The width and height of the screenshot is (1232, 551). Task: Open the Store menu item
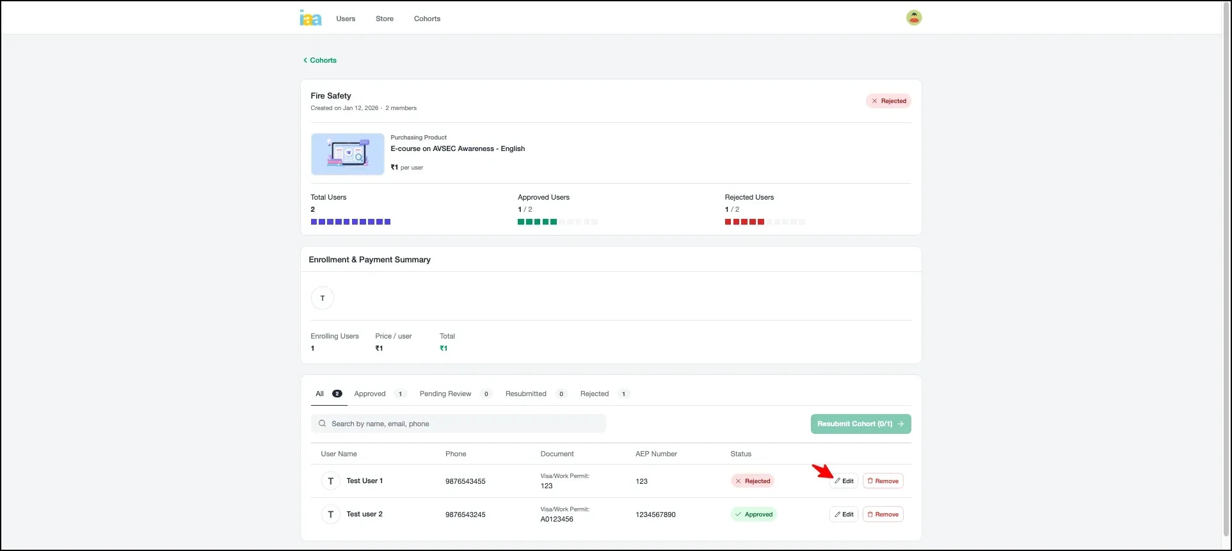[x=385, y=19]
